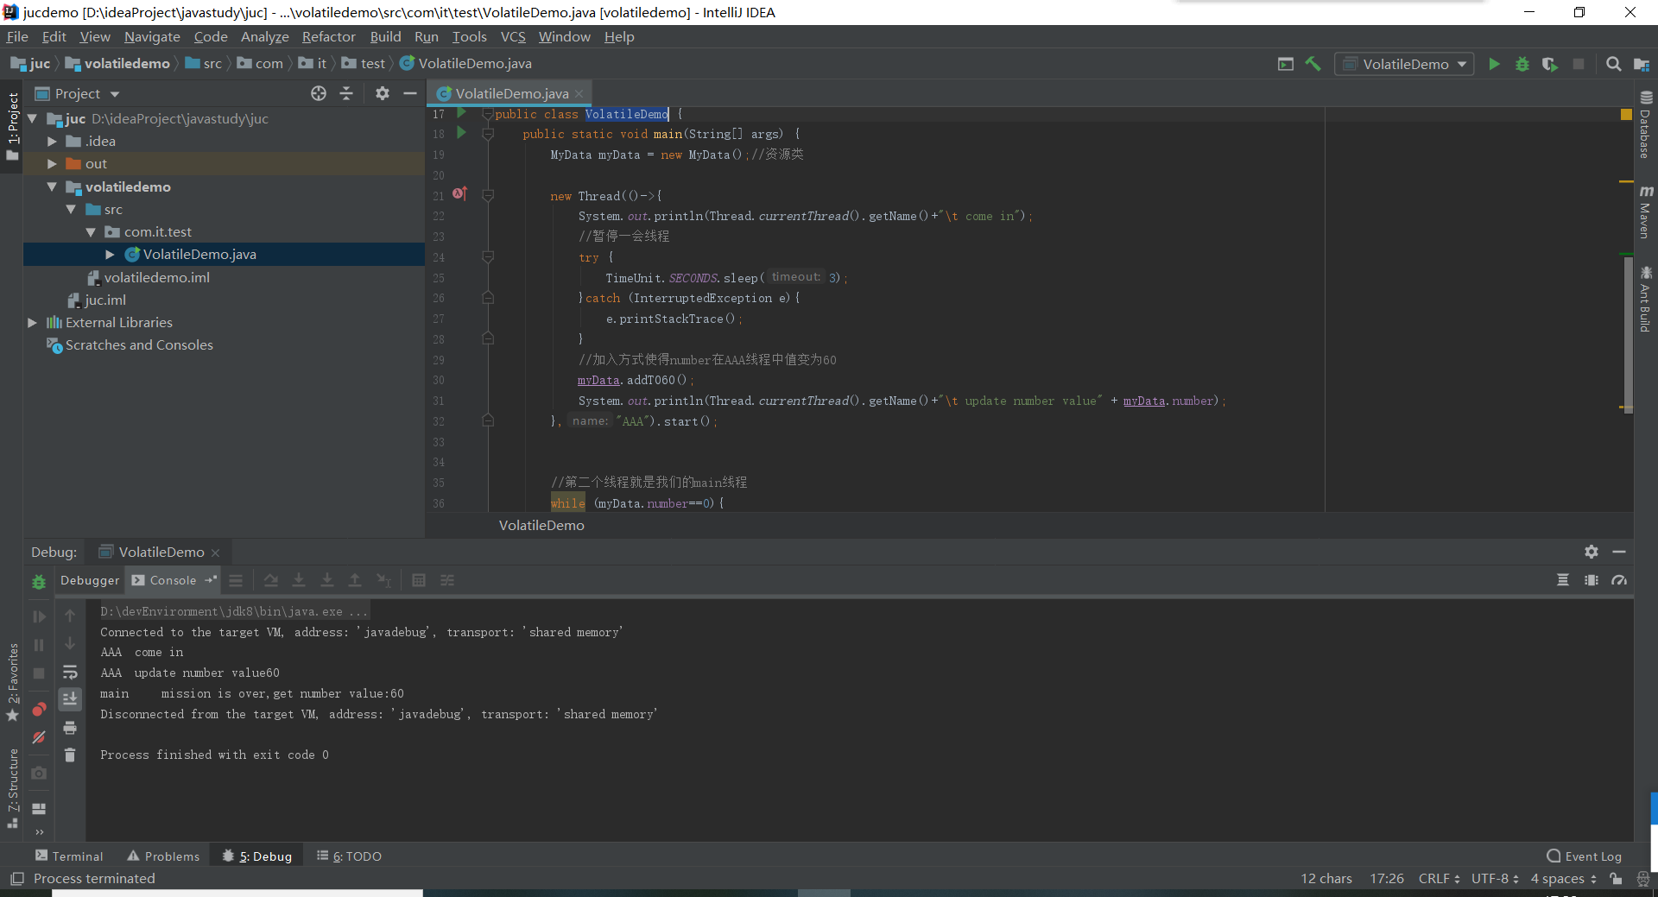This screenshot has height=897, width=1658.
Task: Toggle the 7: Structure side tab
Action: [12, 787]
